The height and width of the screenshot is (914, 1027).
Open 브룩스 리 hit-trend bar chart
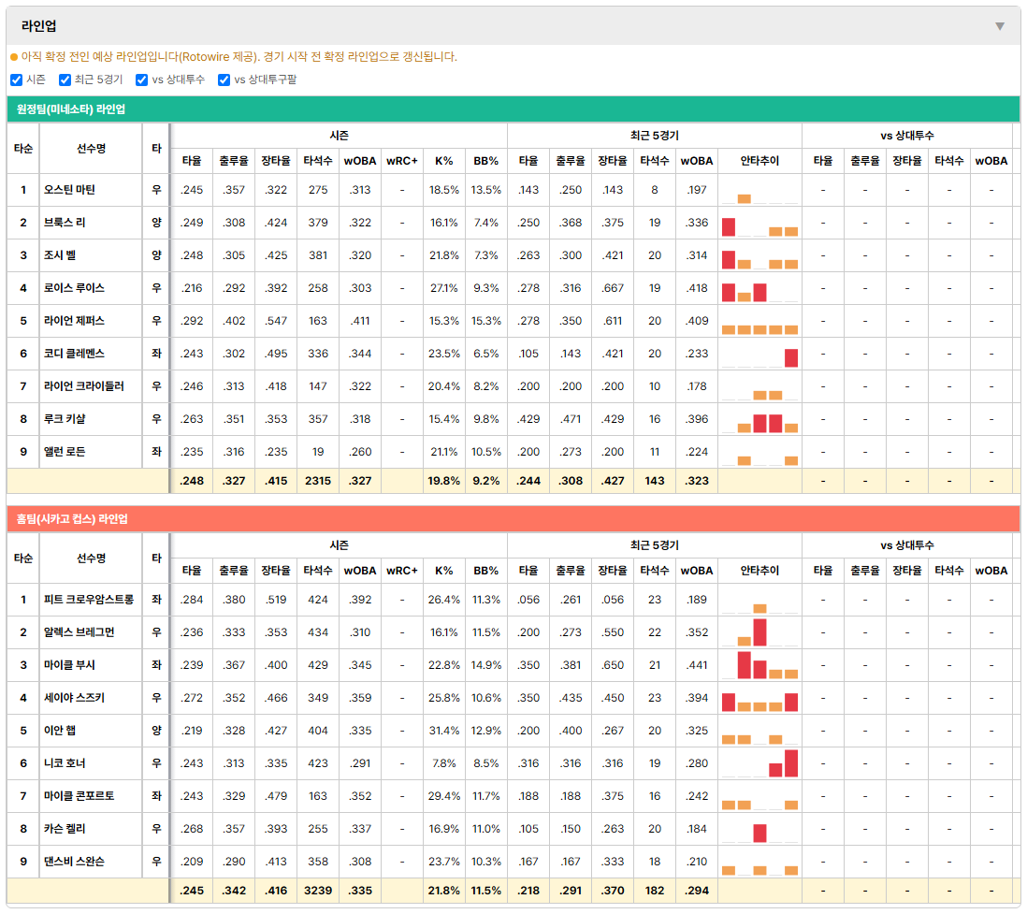tap(759, 224)
